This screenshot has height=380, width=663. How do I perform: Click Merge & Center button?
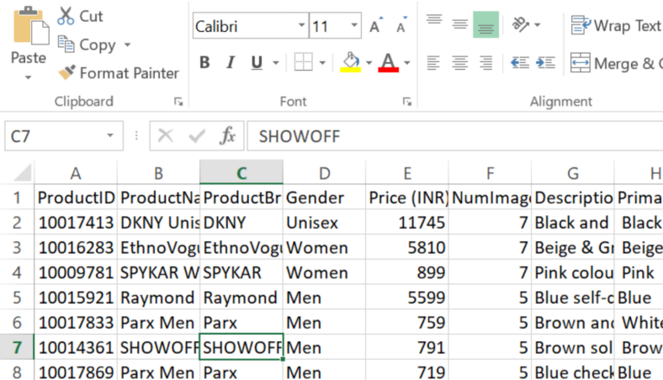pyautogui.click(x=616, y=63)
